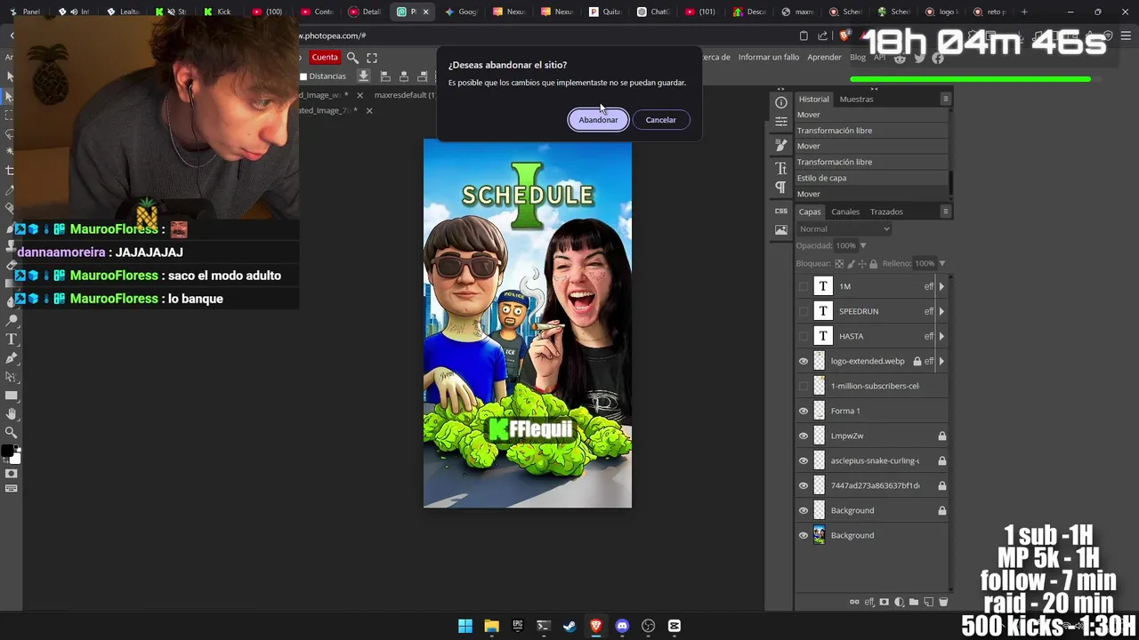Toggle the Distancias checkbox

[x=303, y=76]
